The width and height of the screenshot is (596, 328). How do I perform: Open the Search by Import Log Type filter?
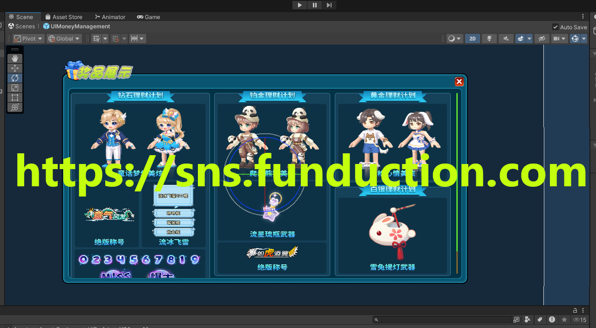pyautogui.click(x=552, y=320)
